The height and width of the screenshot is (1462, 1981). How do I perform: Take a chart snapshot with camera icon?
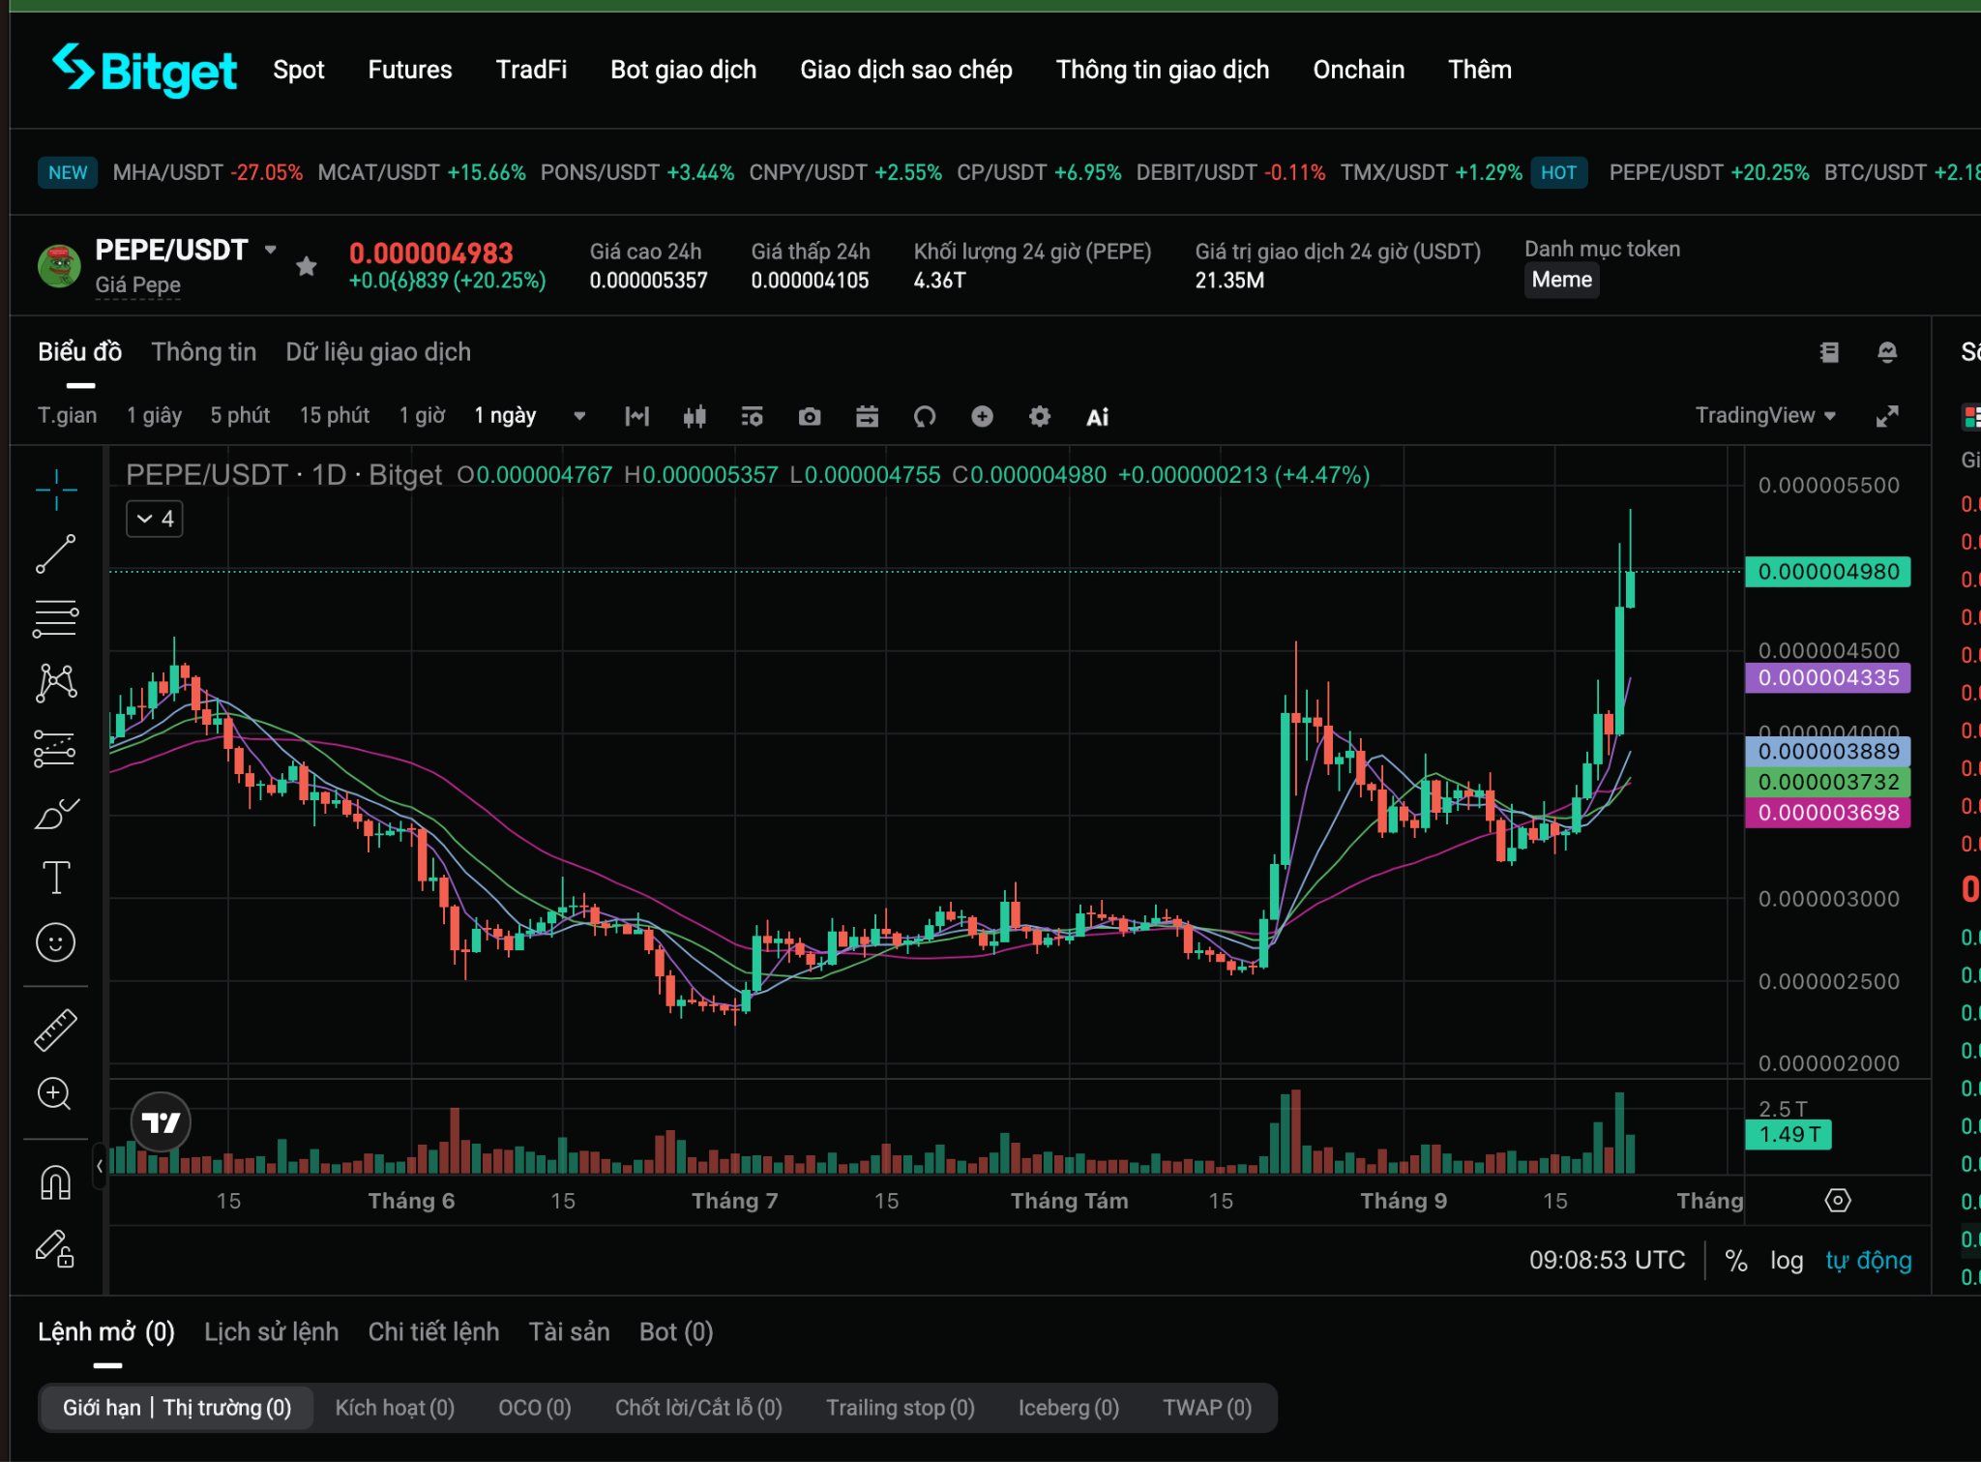point(810,417)
